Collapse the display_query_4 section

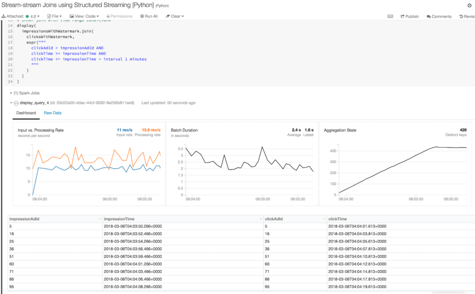(11, 103)
